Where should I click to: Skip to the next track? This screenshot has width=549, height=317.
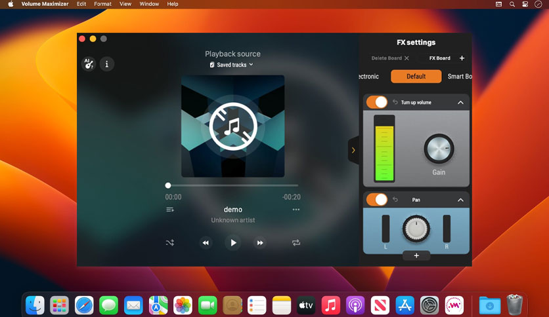pos(260,242)
